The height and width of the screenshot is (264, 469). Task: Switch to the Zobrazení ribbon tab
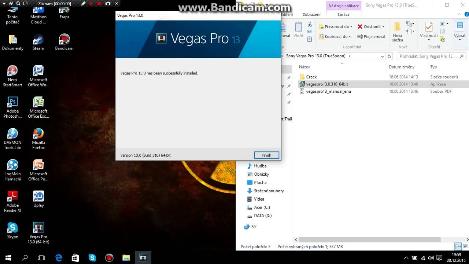311,14
